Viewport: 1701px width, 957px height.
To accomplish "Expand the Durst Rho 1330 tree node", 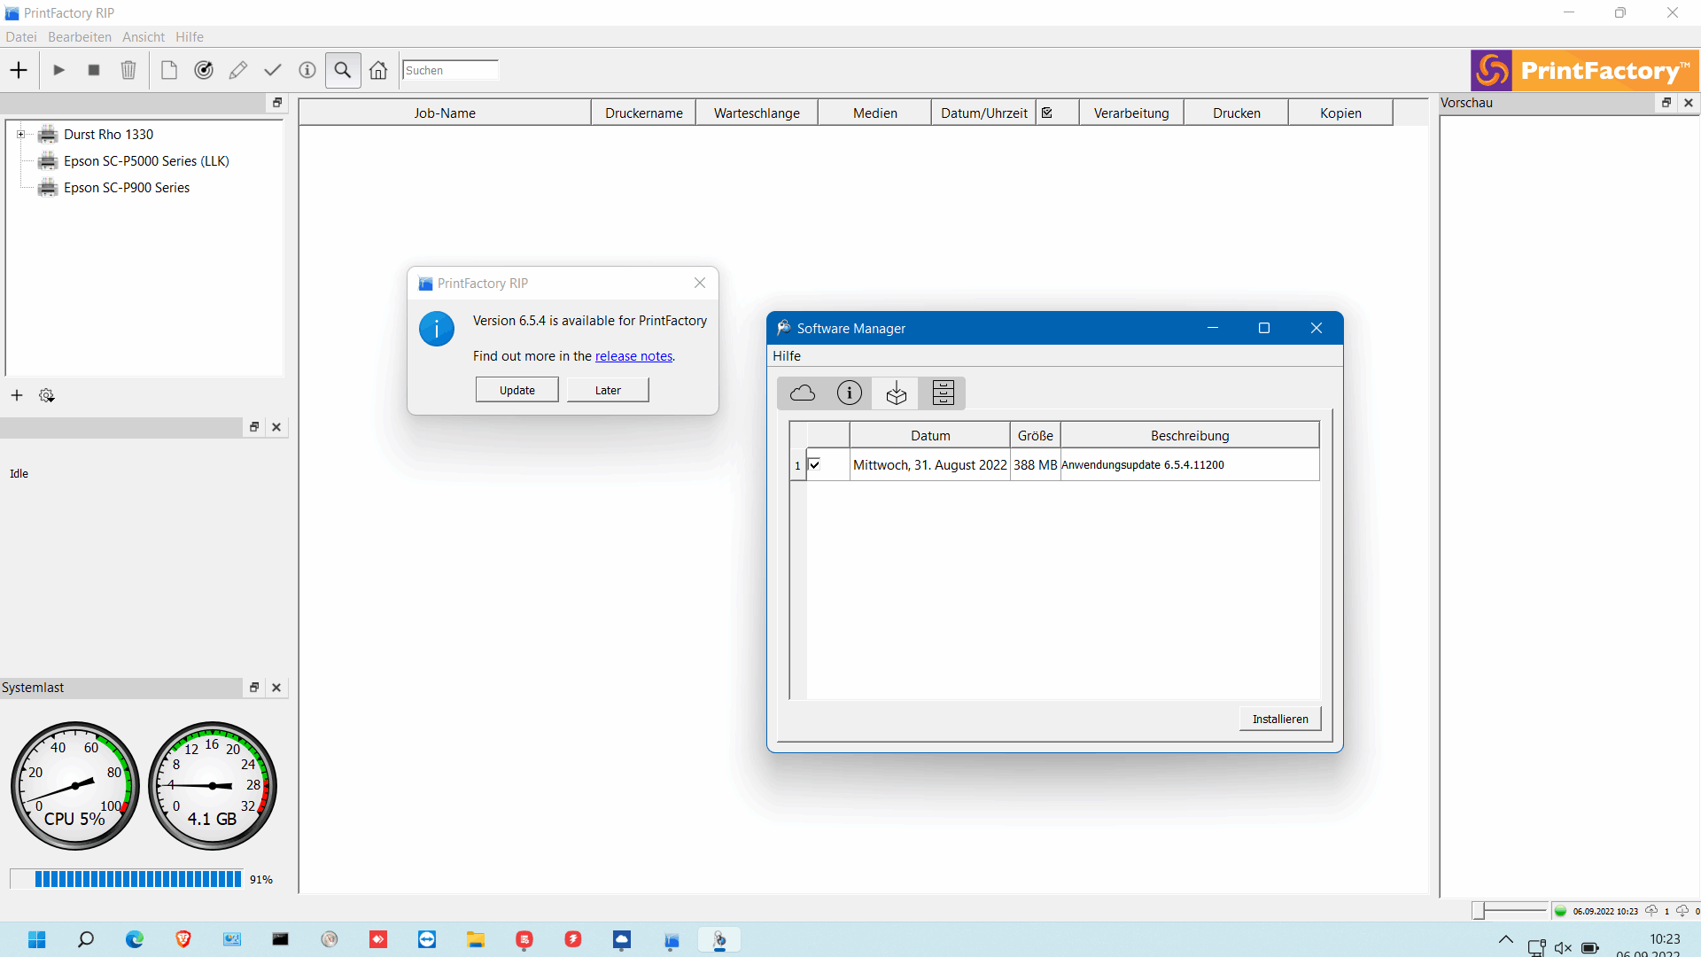I will coord(20,135).
